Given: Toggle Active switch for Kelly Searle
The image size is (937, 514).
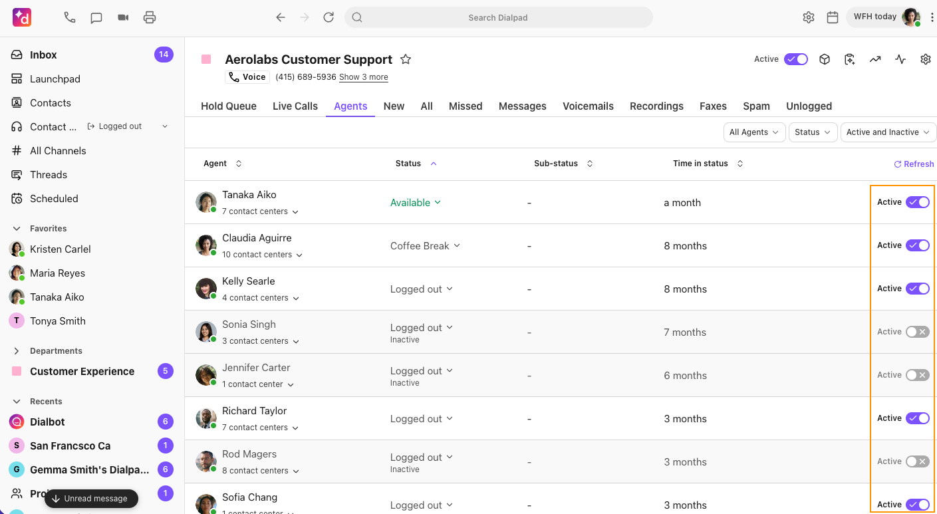Looking at the screenshot, I should (918, 289).
